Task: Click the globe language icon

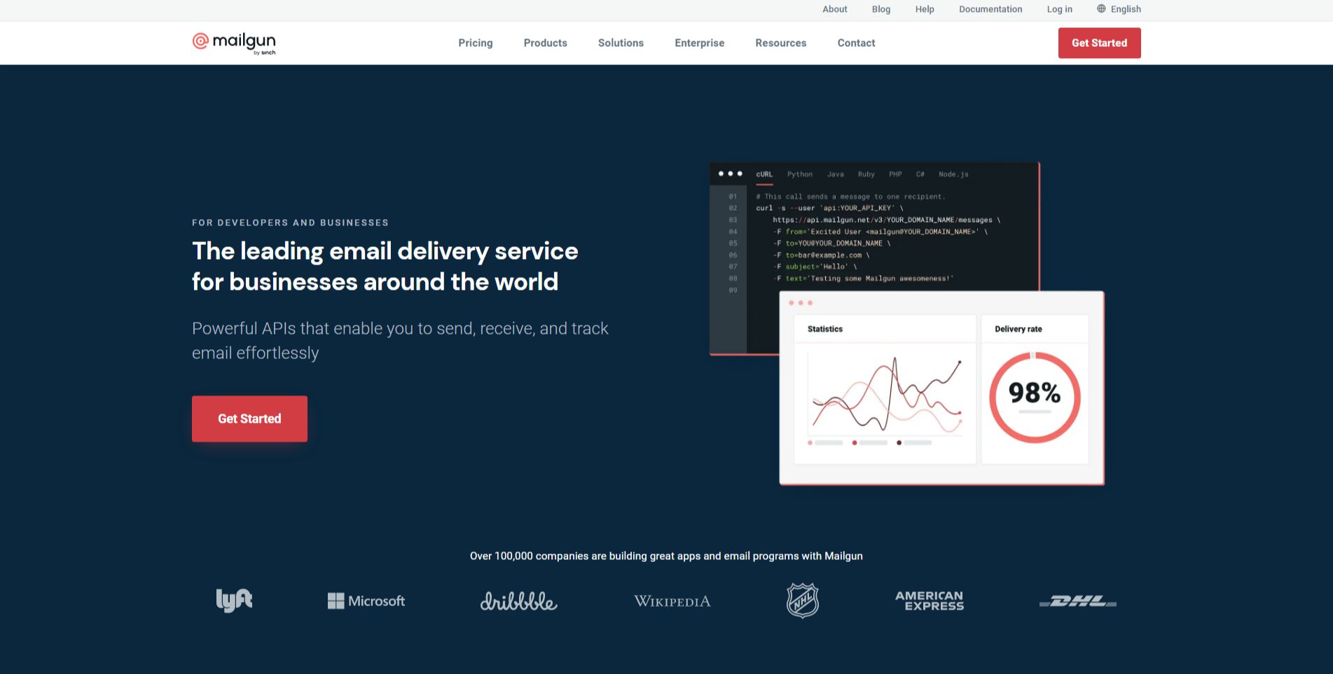Action: (x=1101, y=9)
